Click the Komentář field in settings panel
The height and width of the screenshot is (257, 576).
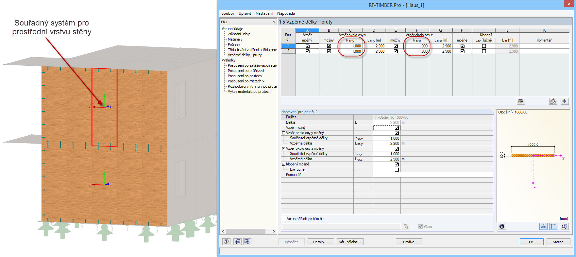tap(433, 175)
